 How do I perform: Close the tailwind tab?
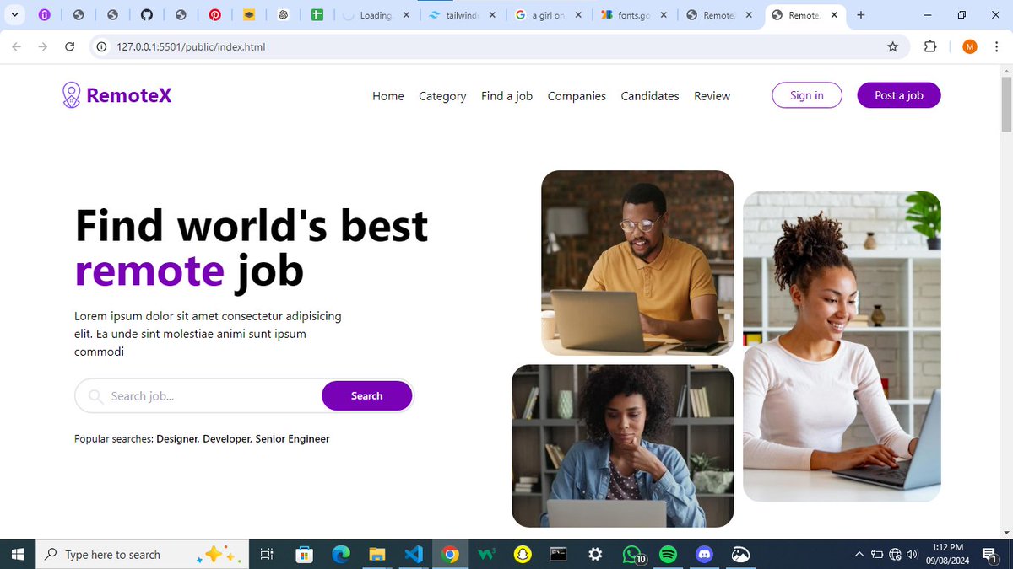(492, 15)
